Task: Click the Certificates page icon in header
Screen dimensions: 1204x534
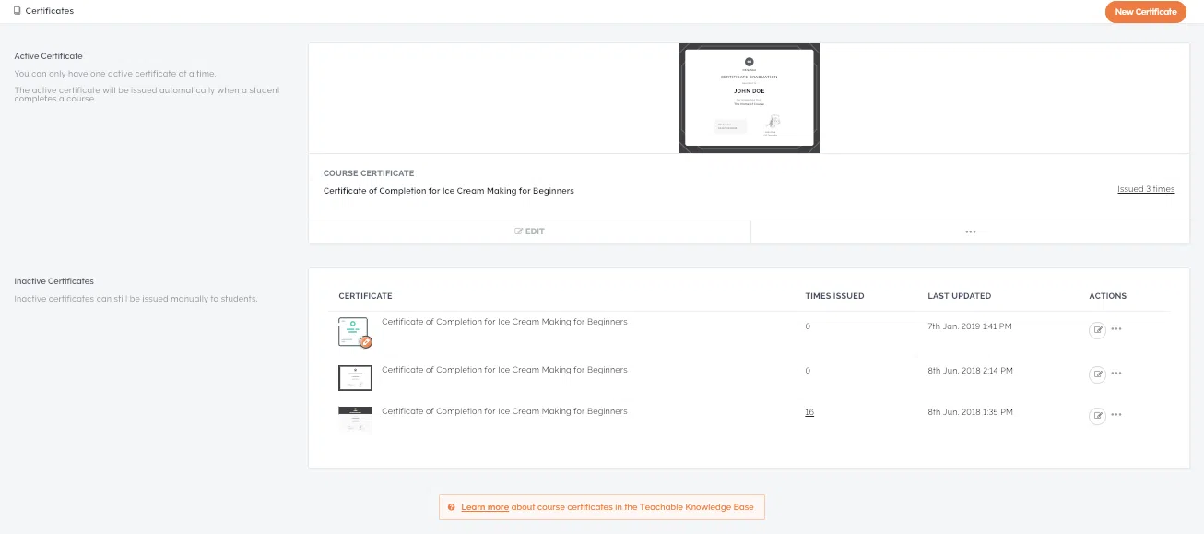Action: [x=17, y=11]
